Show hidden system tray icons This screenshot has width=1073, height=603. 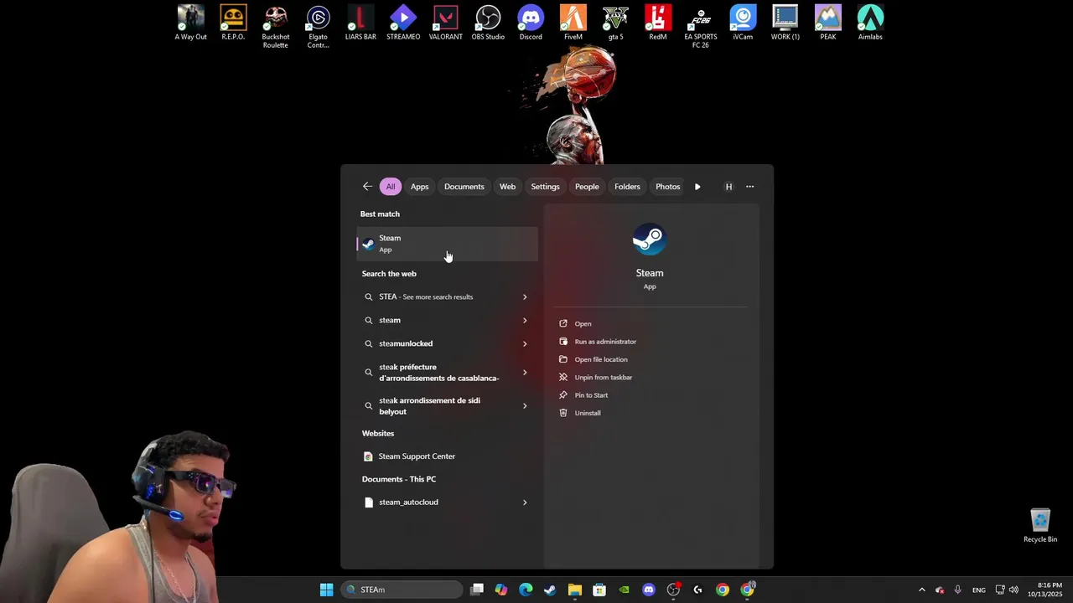(922, 590)
